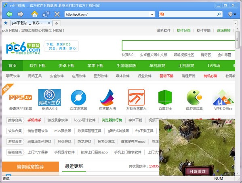Open the gear settings menu

(232, 14)
